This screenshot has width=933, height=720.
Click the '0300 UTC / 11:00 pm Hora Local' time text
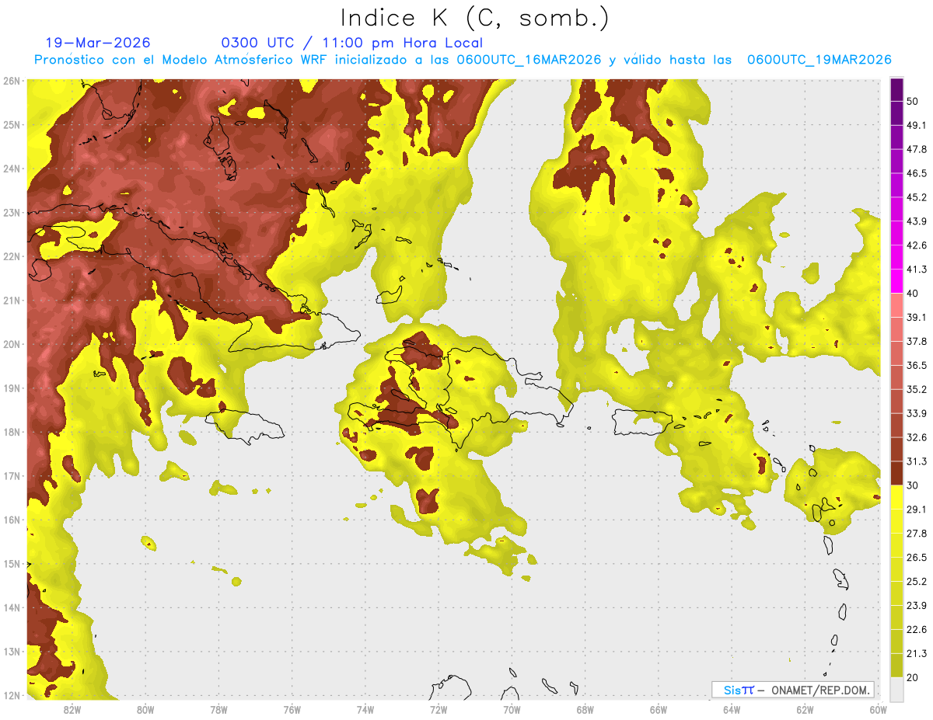pos(352,43)
